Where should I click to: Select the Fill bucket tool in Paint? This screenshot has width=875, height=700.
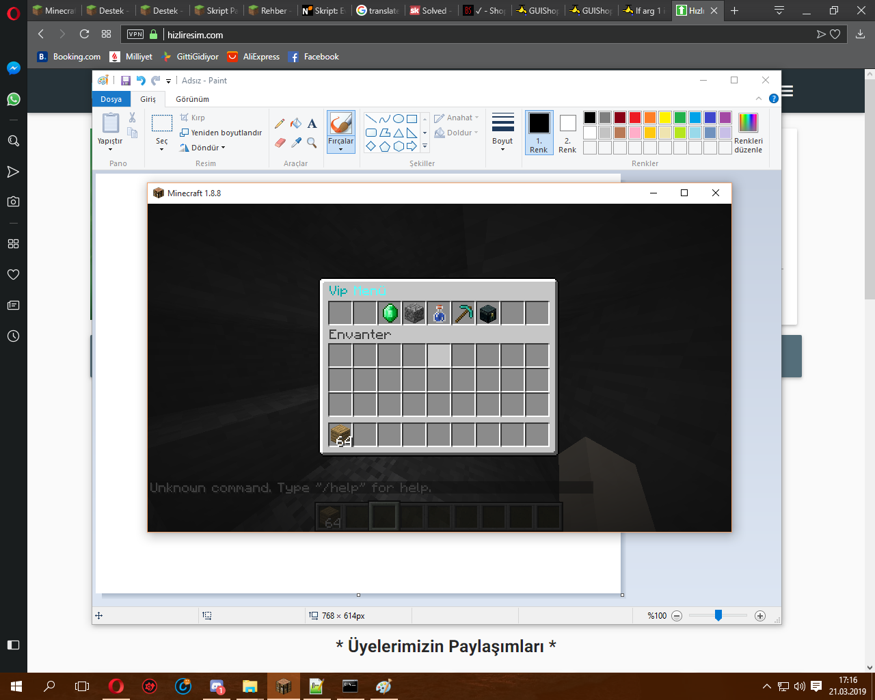(296, 124)
